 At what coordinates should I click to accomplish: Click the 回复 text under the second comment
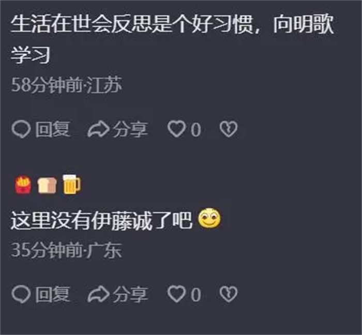(x=52, y=294)
